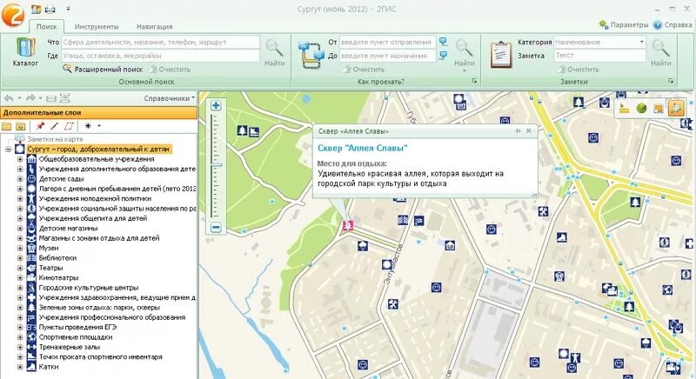Click the Что search input field
696x379 pixels.
coord(160,42)
